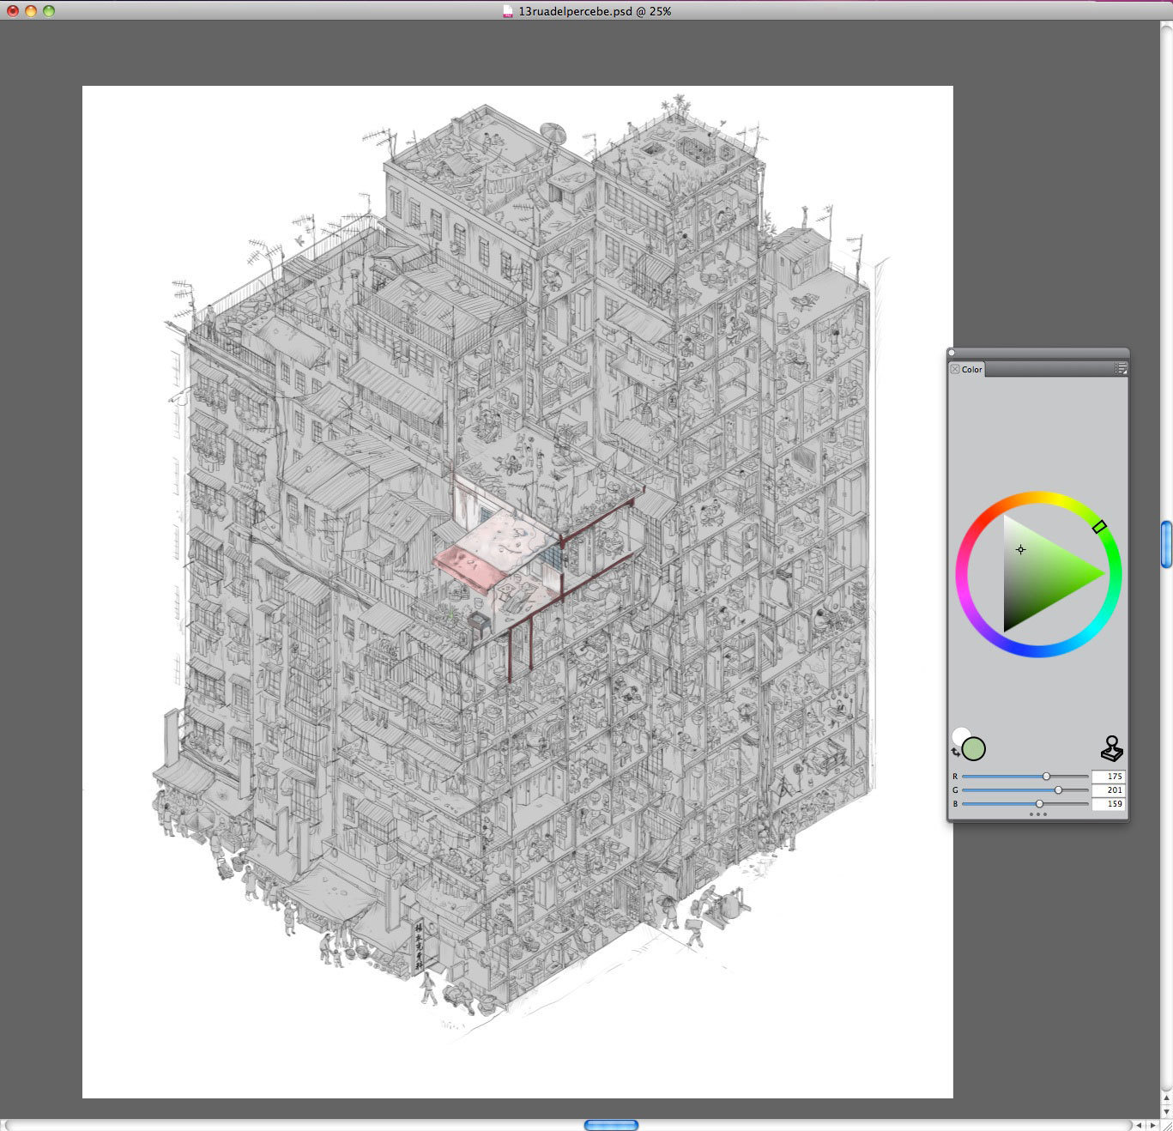This screenshot has height=1131, width=1173.
Task: Click the B slider handle
Action: (x=1039, y=803)
